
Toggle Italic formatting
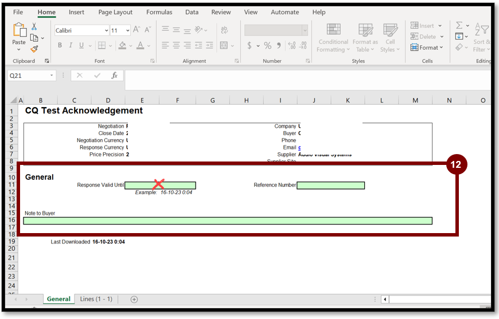71,46
